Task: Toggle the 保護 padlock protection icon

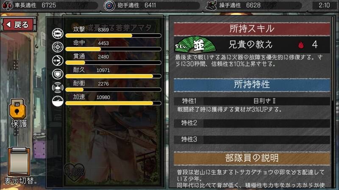Action: pos(18,109)
